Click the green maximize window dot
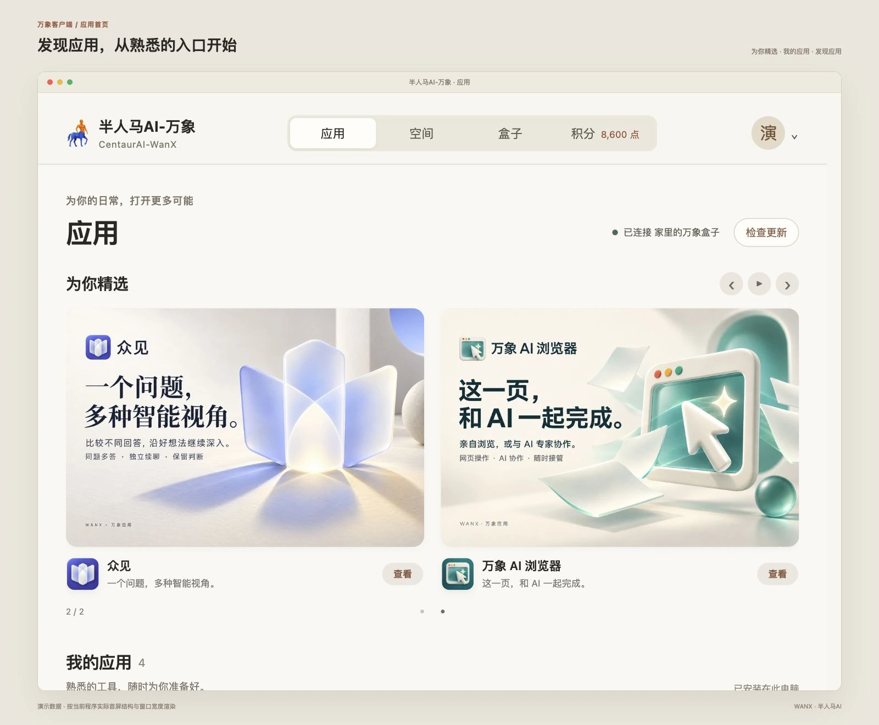879x725 pixels. pos(70,82)
